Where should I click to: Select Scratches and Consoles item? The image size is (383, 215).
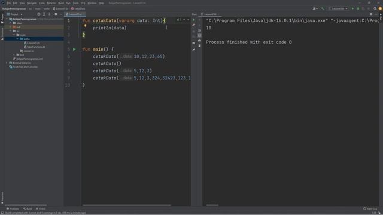24,67
